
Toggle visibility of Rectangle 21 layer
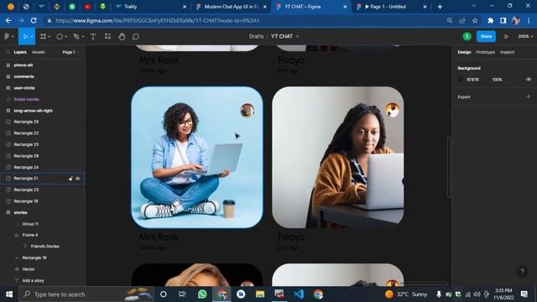click(78, 179)
